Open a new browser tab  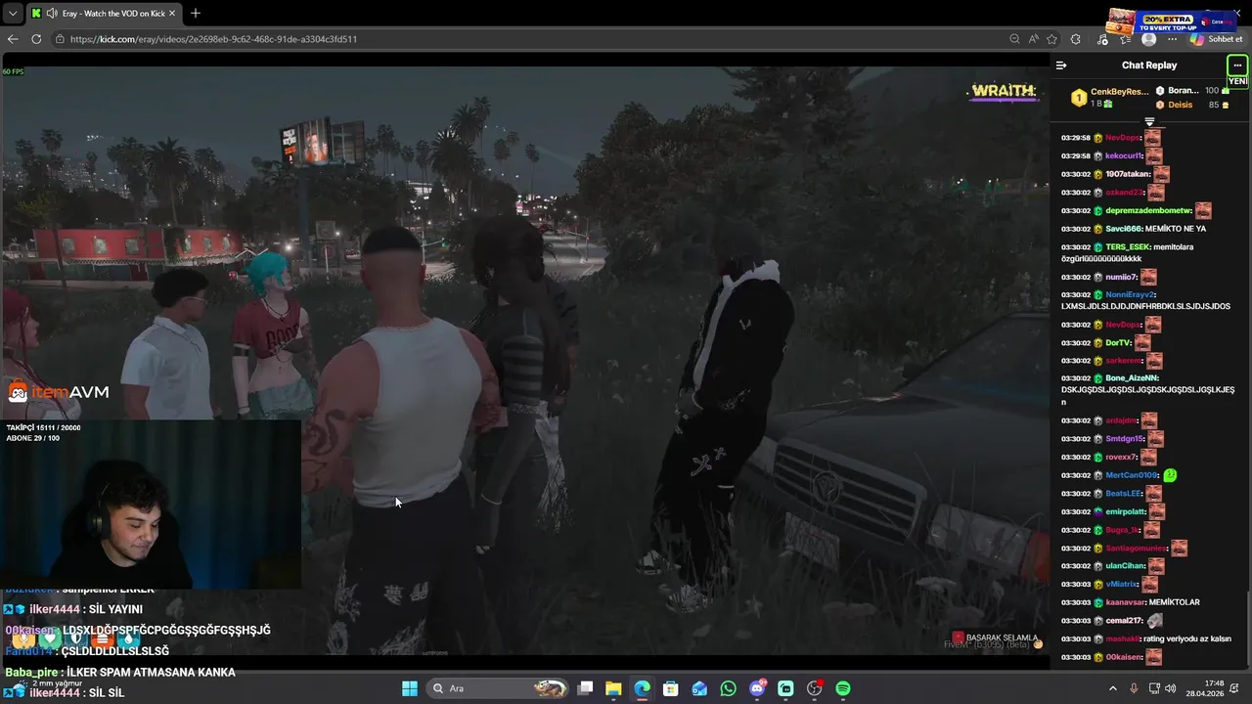click(x=195, y=13)
